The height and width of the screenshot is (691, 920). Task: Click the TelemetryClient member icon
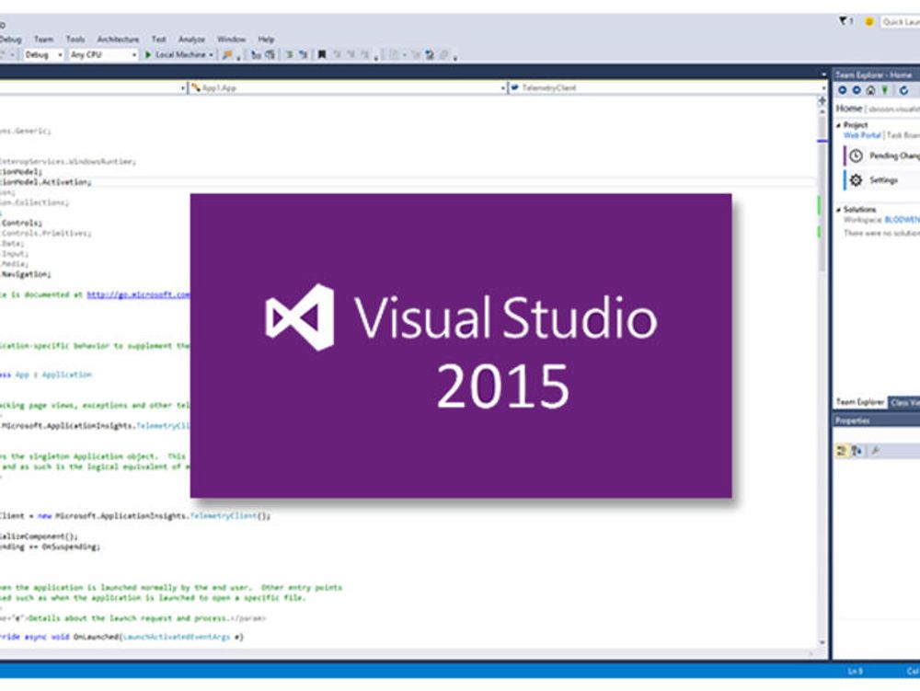click(x=514, y=87)
